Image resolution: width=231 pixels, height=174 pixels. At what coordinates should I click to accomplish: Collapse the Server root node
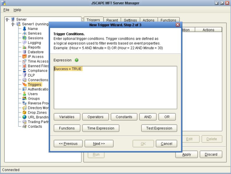pos(8,19)
